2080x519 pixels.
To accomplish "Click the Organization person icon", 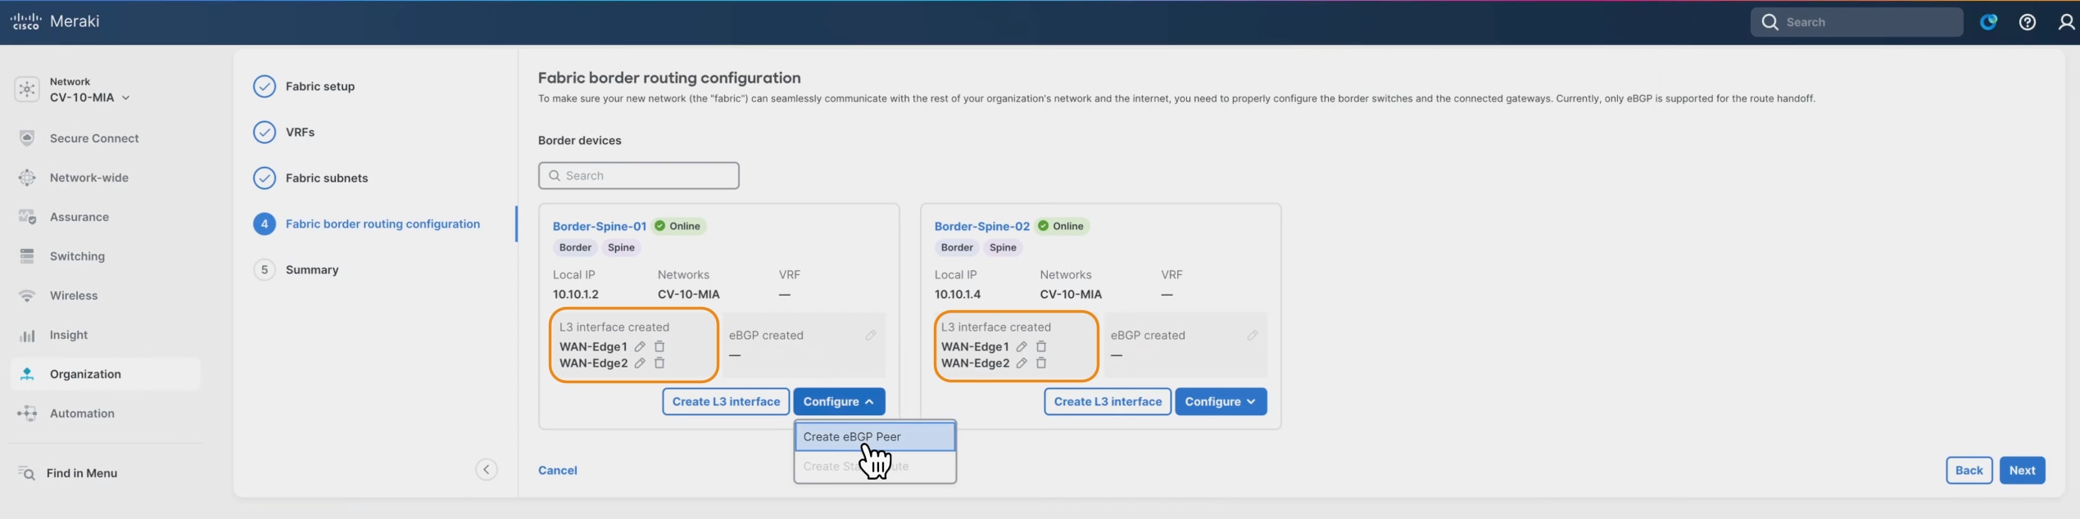I will coord(27,374).
